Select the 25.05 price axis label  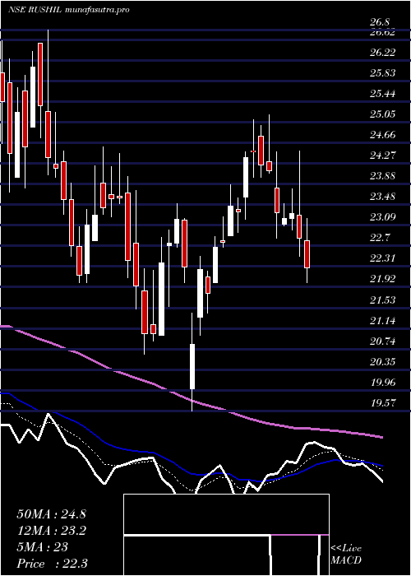point(383,114)
